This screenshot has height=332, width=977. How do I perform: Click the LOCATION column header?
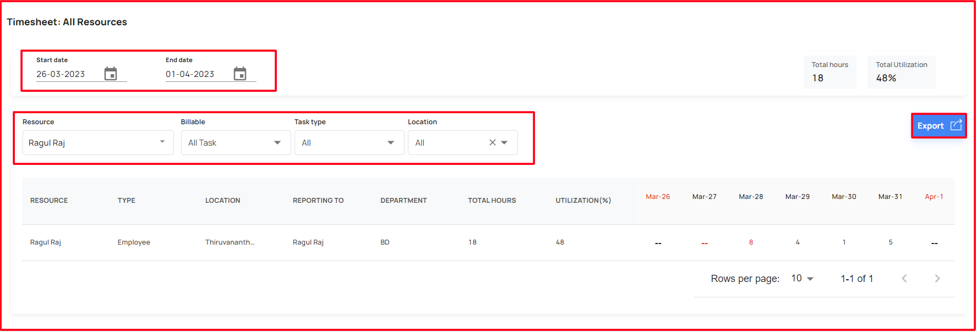click(x=223, y=201)
